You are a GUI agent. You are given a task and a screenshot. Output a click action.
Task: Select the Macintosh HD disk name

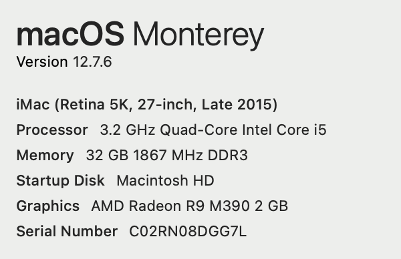tap(165, 181)
